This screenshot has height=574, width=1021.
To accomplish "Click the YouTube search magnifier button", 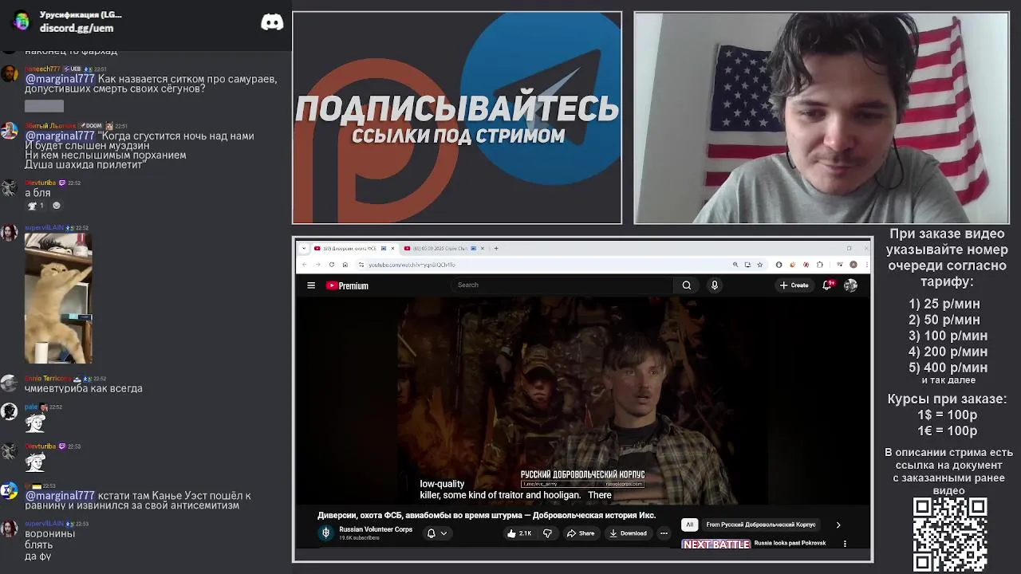I will [686, 285].
